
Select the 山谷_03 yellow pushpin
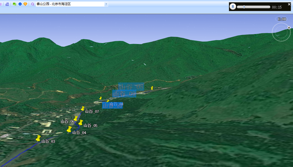[38, 139]
